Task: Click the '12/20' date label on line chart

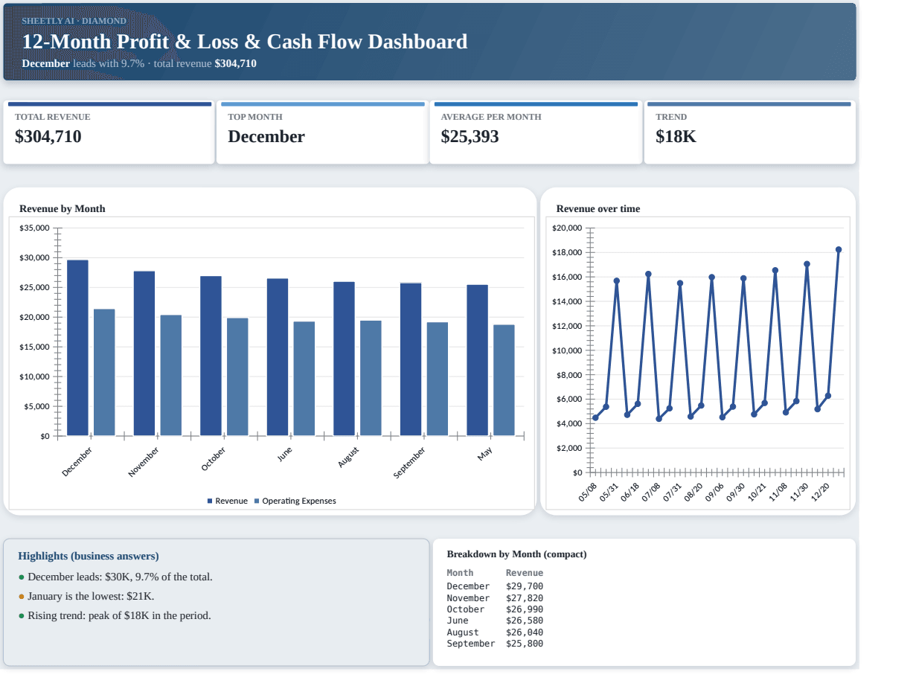Action: [x=821, y=491]
